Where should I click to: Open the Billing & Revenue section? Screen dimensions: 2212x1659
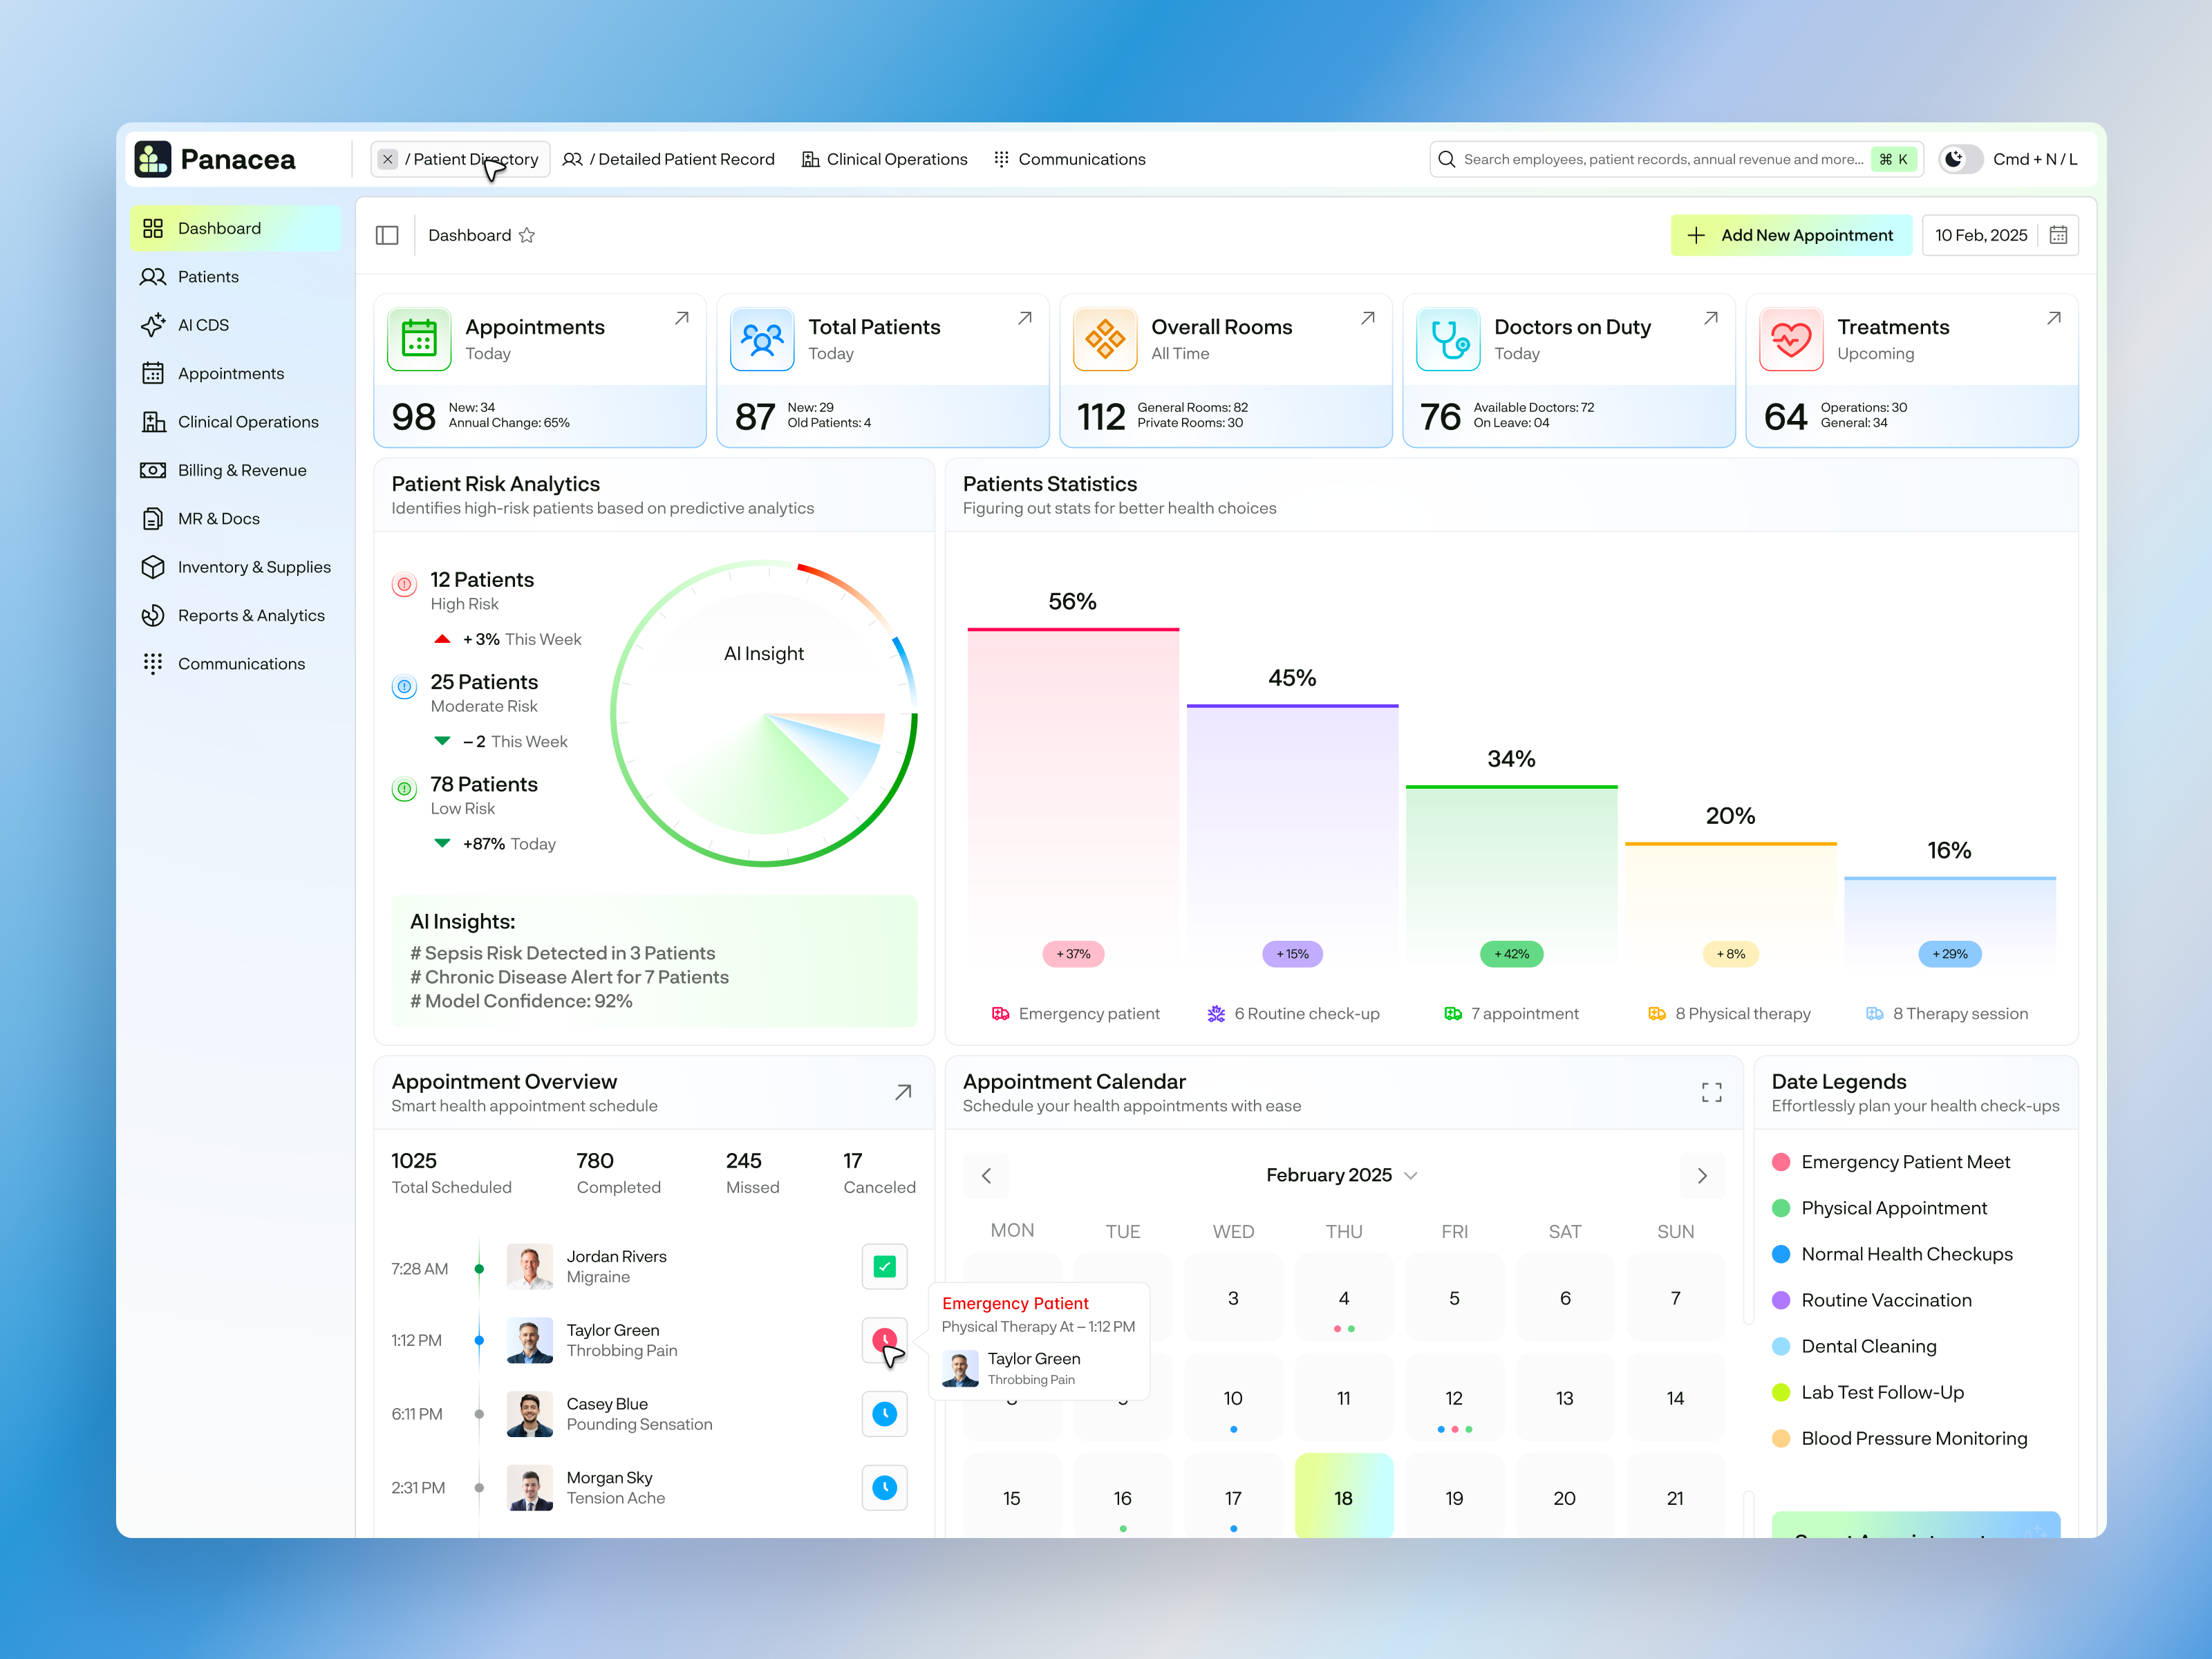coord(241,470)
